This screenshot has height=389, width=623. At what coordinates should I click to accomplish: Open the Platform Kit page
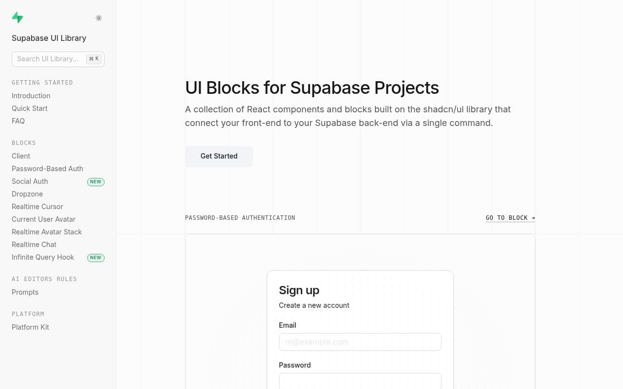coord(30,327)
